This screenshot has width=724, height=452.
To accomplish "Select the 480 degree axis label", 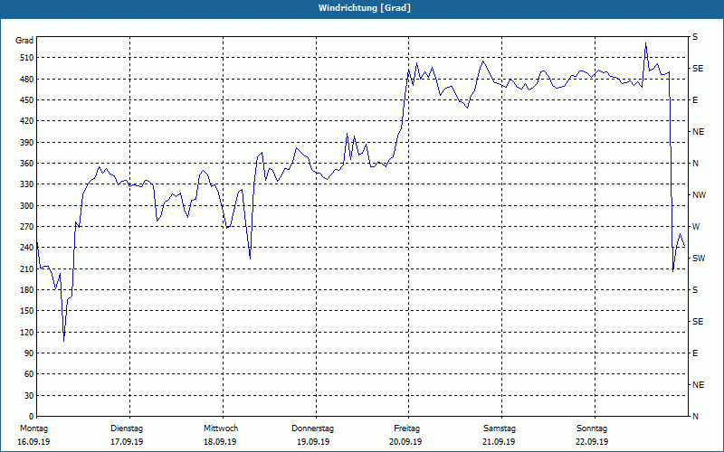I will (26, 79).
